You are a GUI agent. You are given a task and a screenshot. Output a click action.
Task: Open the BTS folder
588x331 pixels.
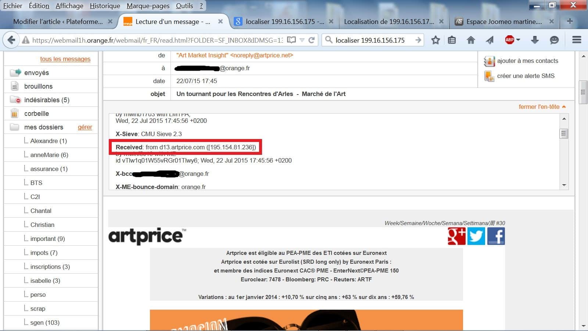(x=36, y=183)
